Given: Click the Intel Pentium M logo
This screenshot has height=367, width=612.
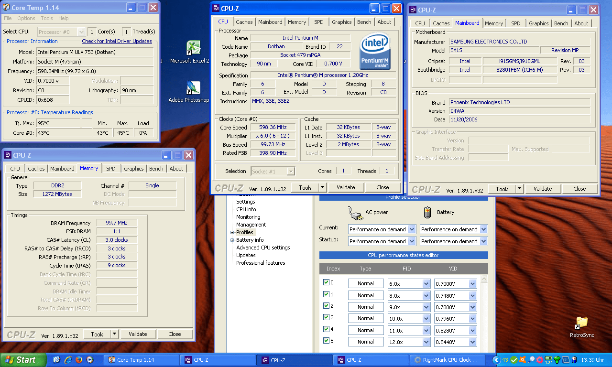Looking at the screenshot, I should (x=375, y=52).
